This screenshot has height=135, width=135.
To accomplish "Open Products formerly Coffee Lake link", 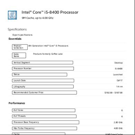I will 48,54.
